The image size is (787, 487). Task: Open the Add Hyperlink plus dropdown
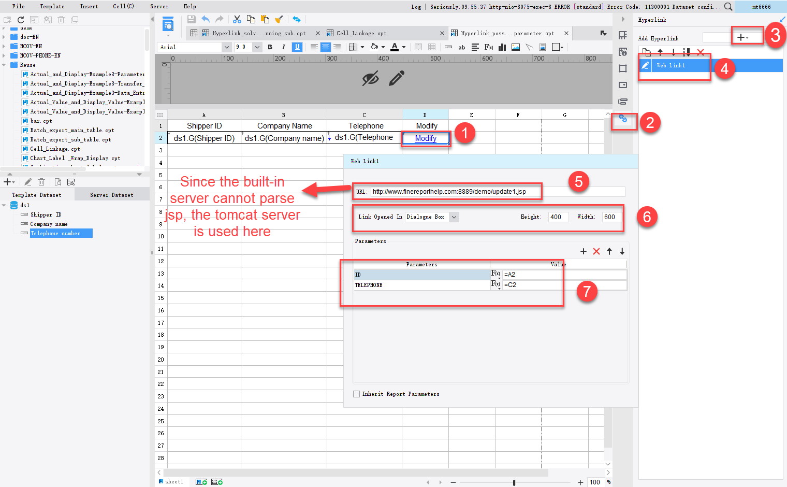tap(742, 37)
